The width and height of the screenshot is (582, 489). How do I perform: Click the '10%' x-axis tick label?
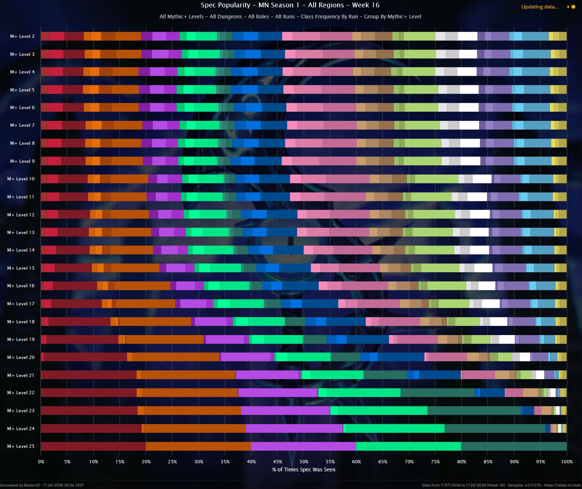click(94, 462)
